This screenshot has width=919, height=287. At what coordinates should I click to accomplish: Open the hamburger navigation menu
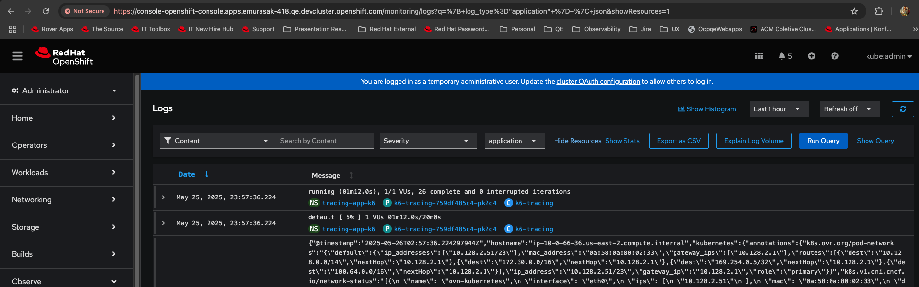point(17,56)
